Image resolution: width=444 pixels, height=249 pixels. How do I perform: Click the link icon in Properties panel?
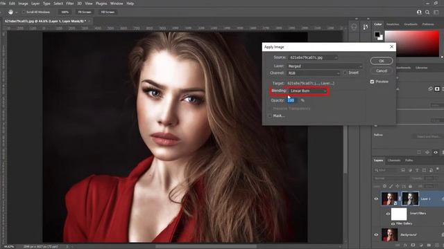tap(430, 89)
